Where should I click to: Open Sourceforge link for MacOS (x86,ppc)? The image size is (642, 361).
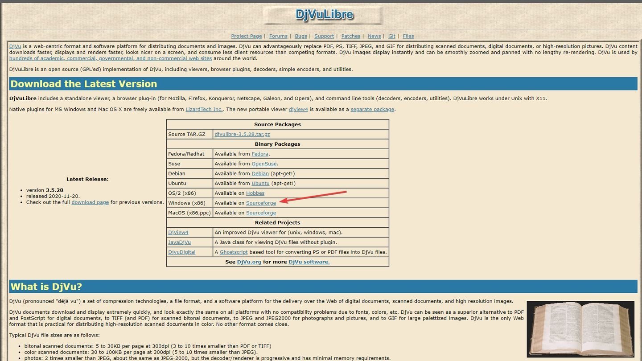pyautogui.click(x=261, y=213)
